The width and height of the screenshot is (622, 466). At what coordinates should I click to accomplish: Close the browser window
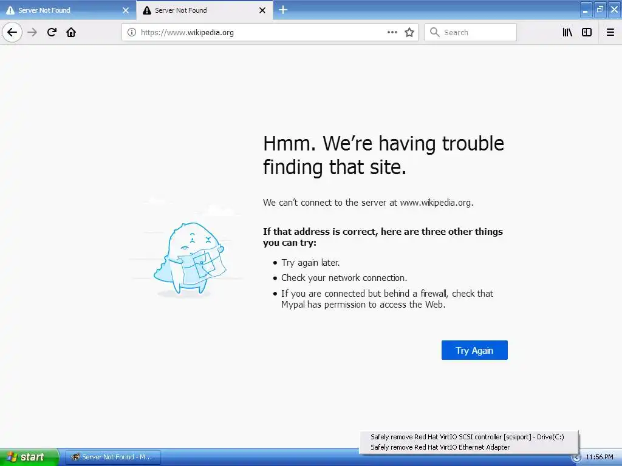coord(614,10)
